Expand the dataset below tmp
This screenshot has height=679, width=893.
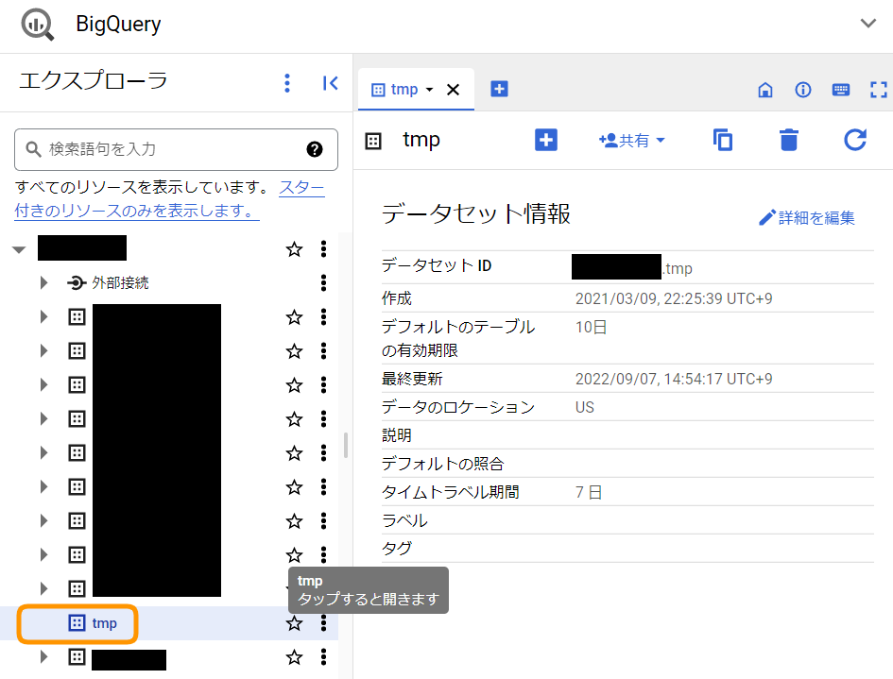[43, 656]
